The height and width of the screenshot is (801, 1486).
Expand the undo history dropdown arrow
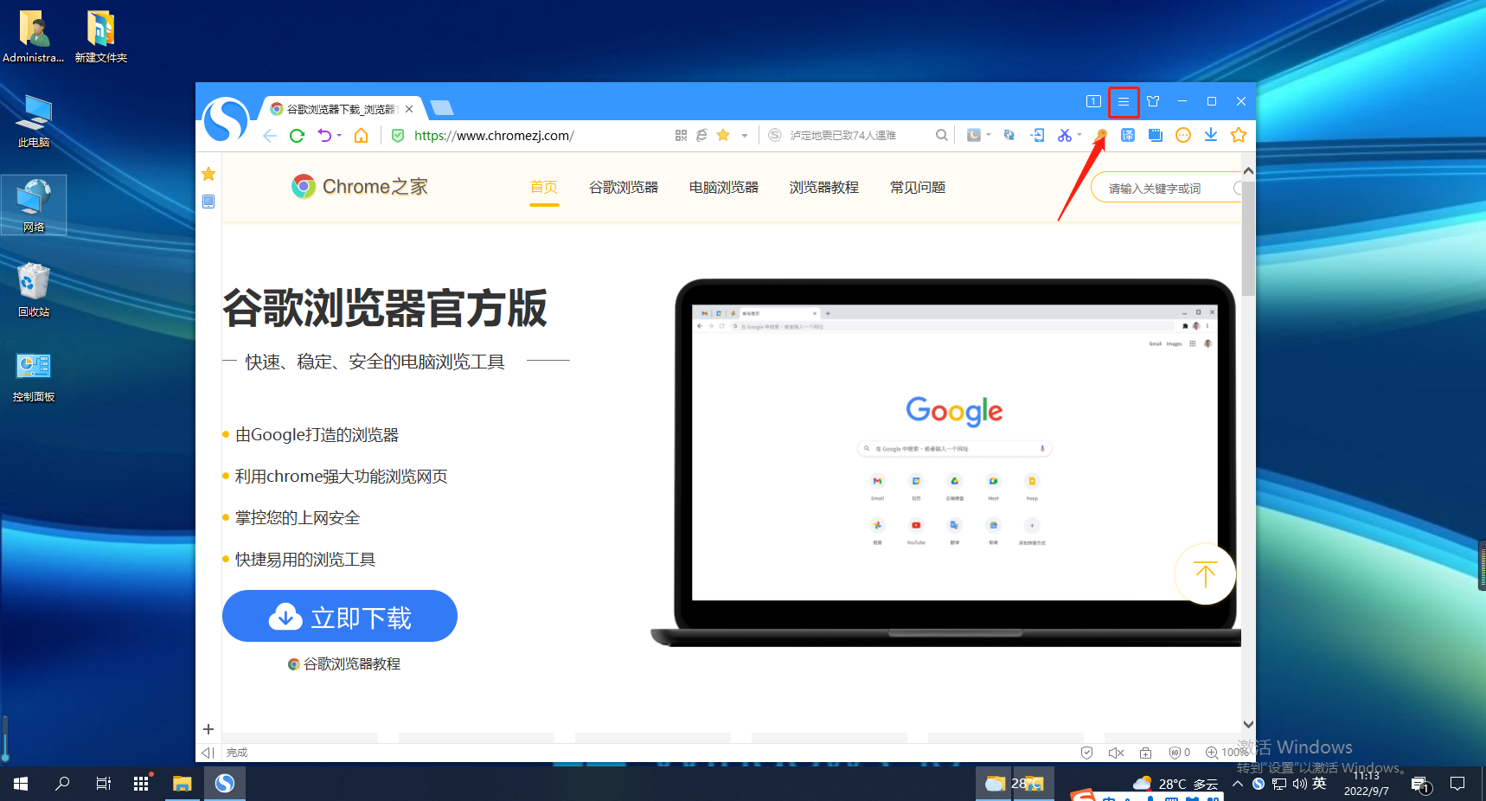pos(339,136)
